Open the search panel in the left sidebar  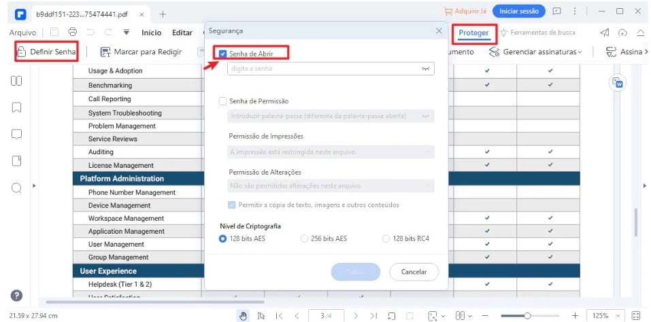pos(17,187)
